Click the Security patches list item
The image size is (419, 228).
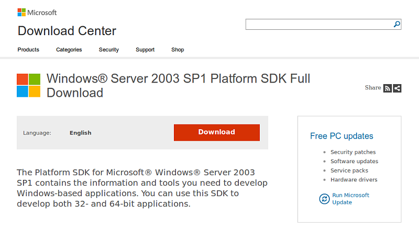[x=353, y=152]
